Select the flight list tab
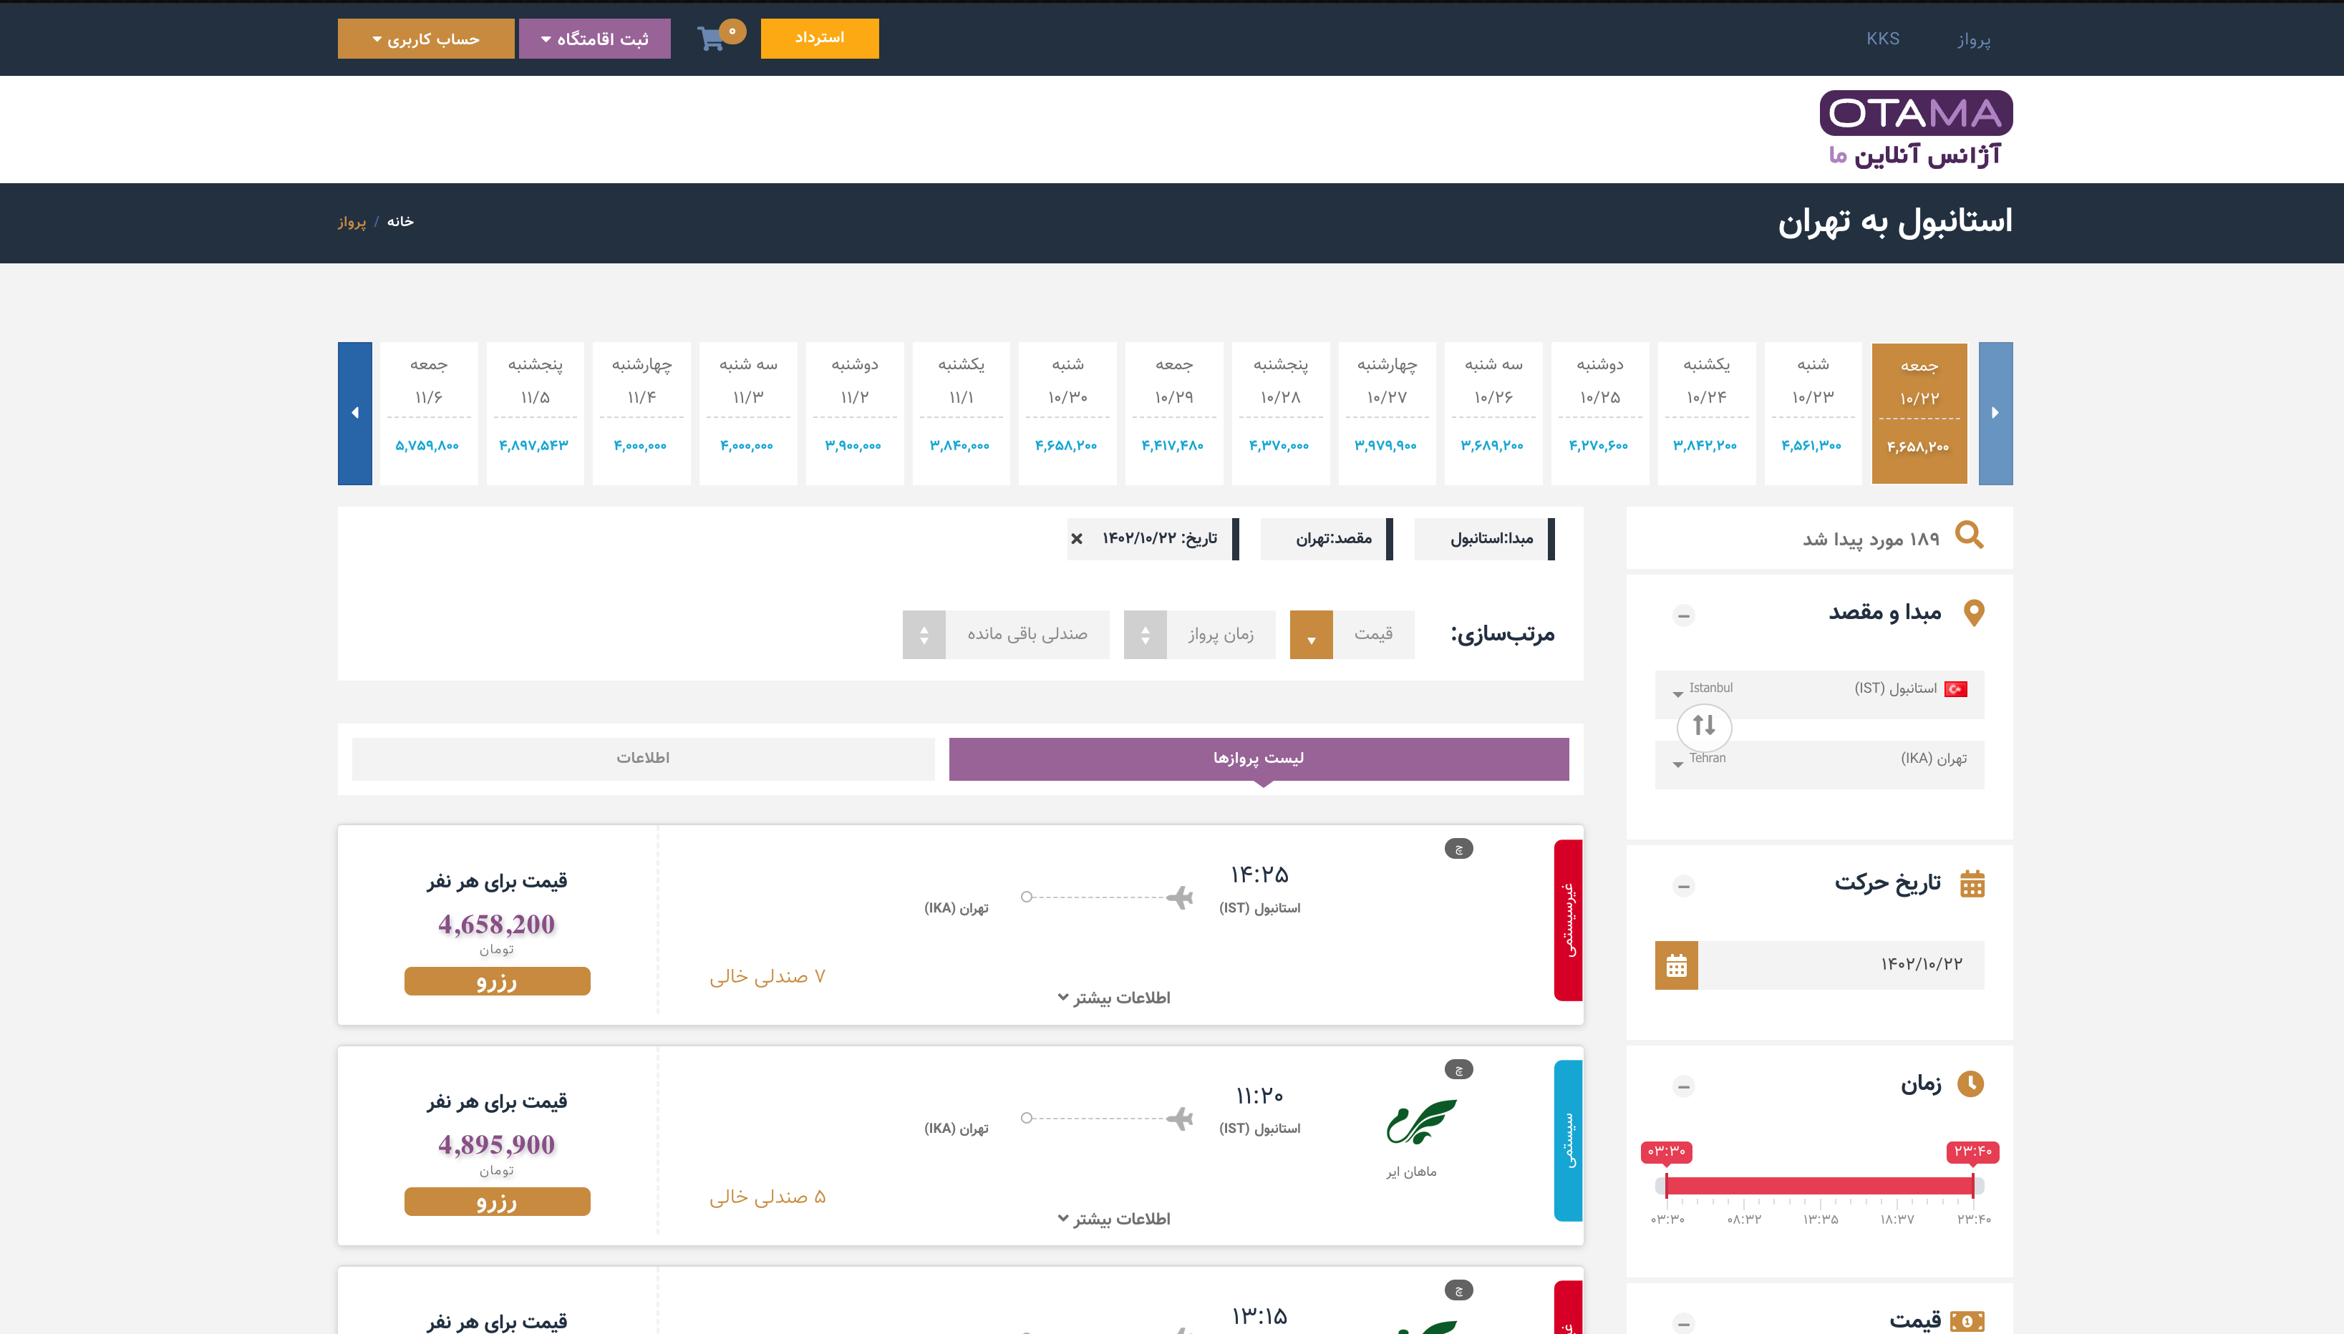This screenshot has height=1334, width=2344. pos(1258,759)
